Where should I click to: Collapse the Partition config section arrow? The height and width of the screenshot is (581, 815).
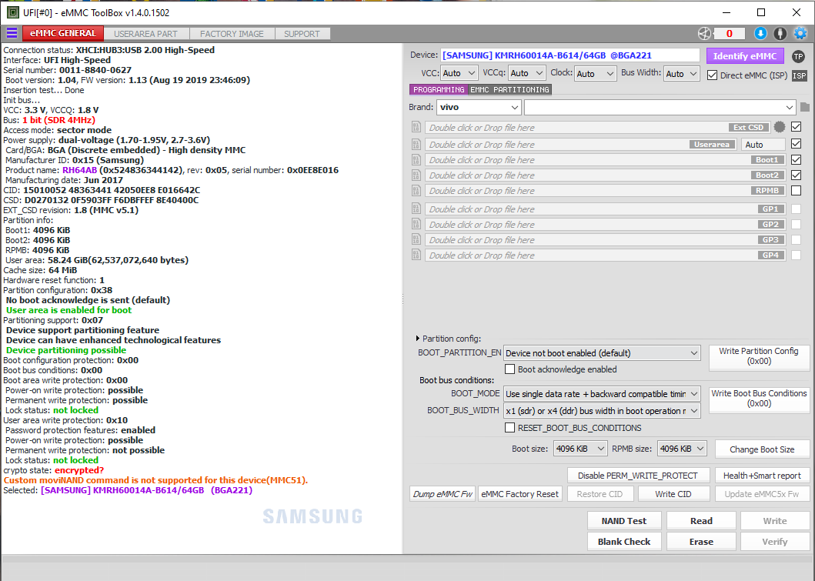pyautogui.click(x=417, y=339)
